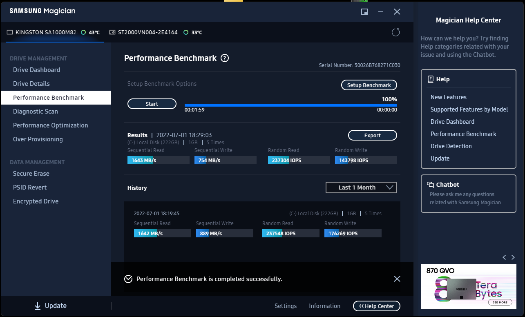The height and width of the screenshot is (317, 525).
Task: Click the refresh drives icon
Action: (395, 32)
